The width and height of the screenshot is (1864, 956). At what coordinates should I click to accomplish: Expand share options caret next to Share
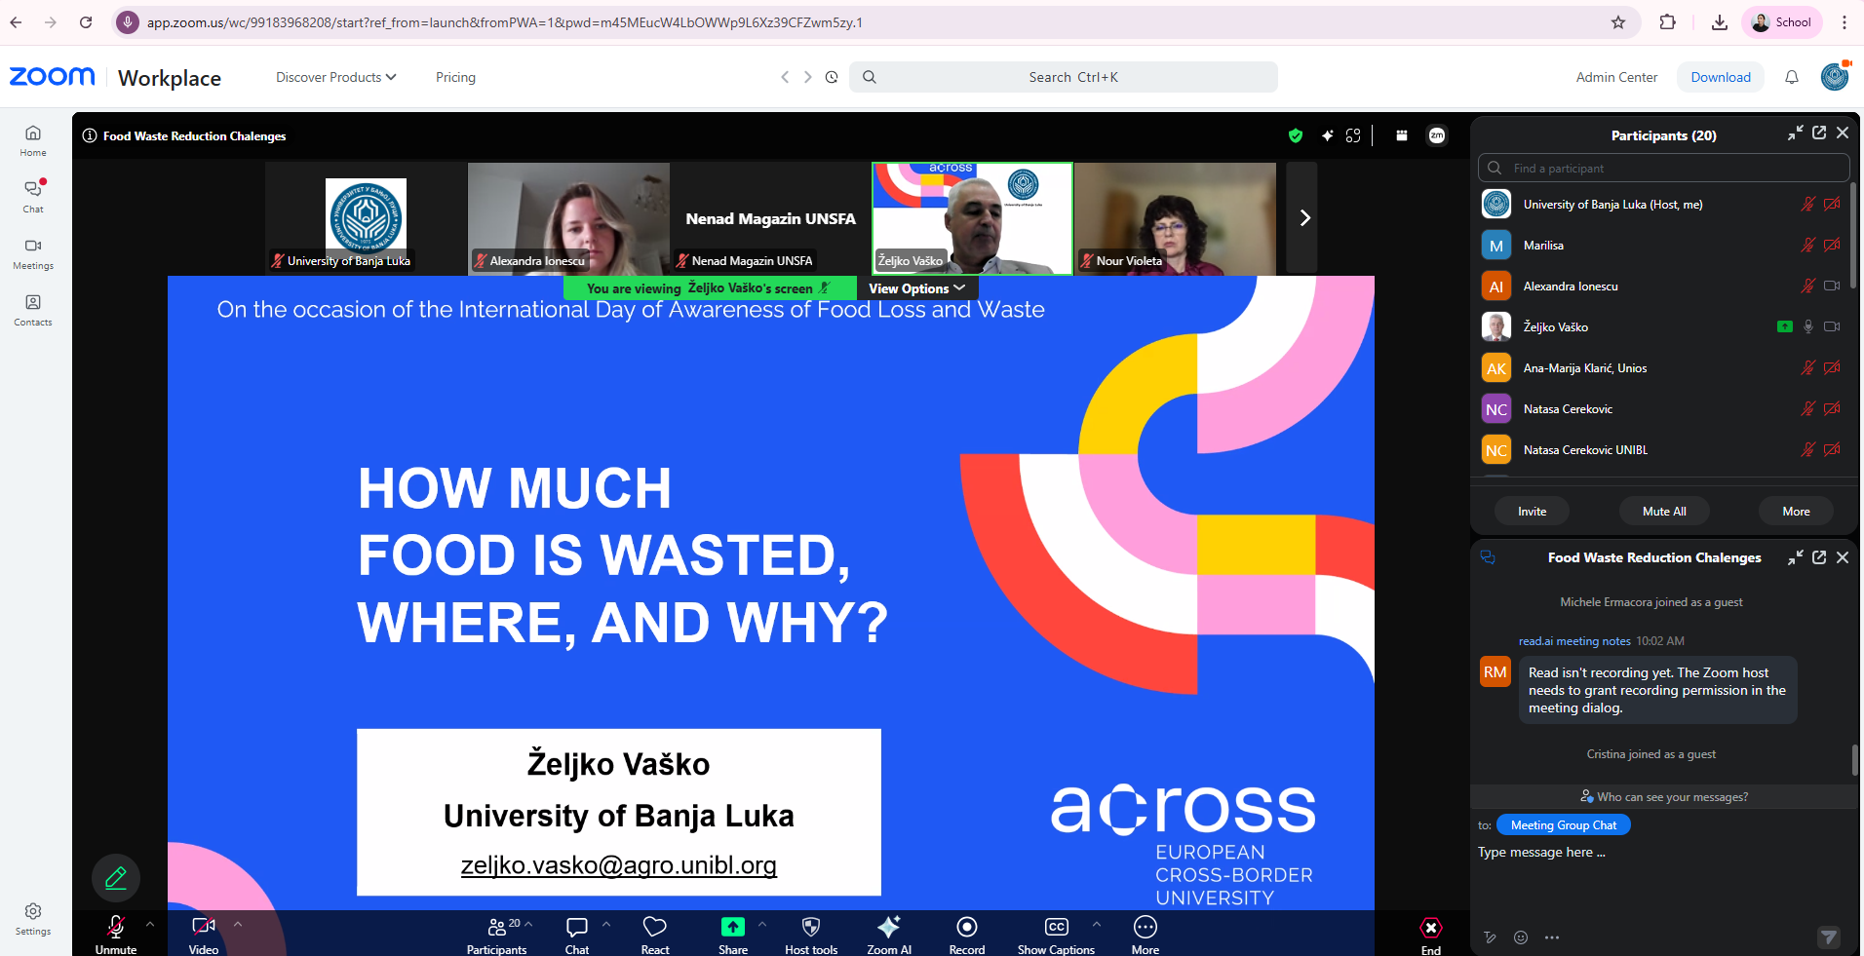[761, 923]
